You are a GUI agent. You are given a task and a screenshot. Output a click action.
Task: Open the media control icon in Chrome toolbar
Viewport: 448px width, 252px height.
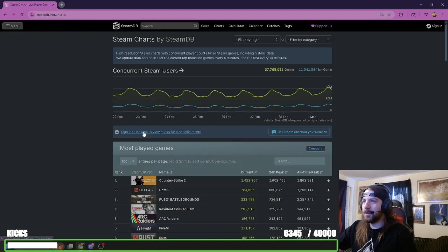(426, 15)
